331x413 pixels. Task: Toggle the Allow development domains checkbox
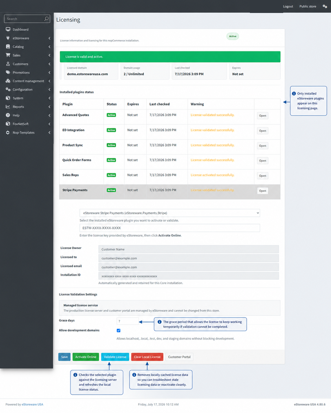[x=119, y=331]
